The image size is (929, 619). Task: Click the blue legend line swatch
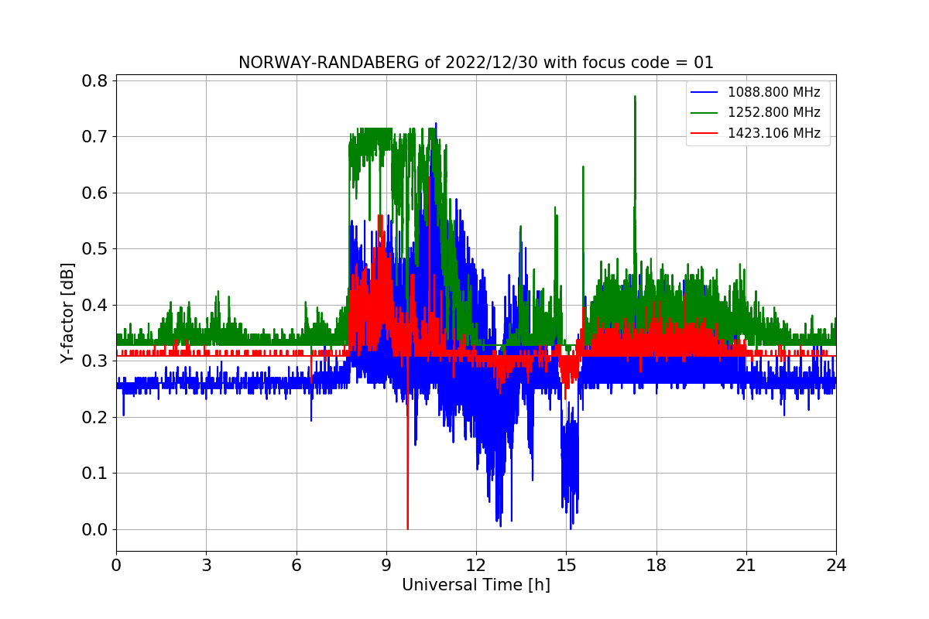pos(704,92)
